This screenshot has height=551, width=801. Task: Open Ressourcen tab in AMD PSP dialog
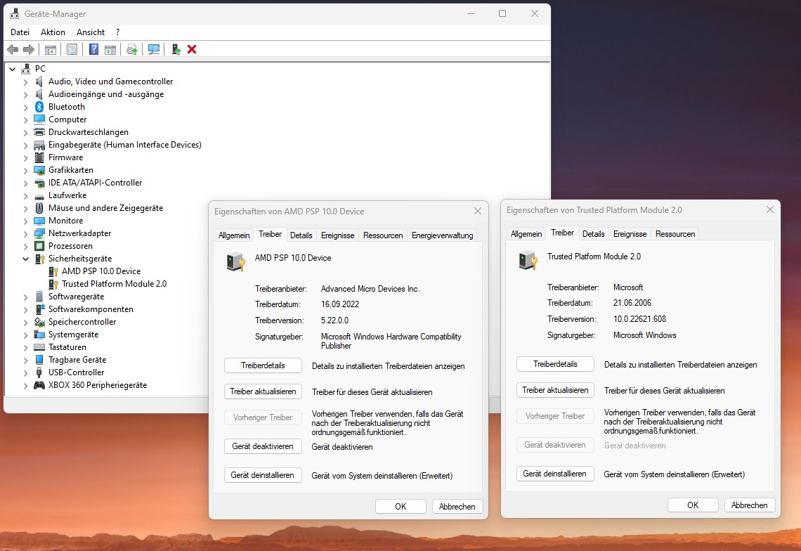(383, 235)
